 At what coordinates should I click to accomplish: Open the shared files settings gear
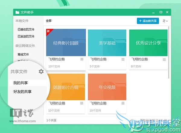pyautogui.click(x=41, y=71)
